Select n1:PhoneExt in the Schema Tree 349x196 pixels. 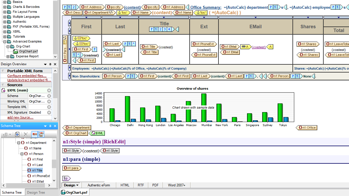click(41, 176)
